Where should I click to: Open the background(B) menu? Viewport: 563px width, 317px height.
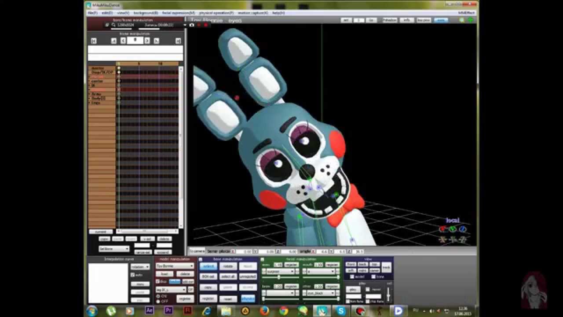coord(146,13)
